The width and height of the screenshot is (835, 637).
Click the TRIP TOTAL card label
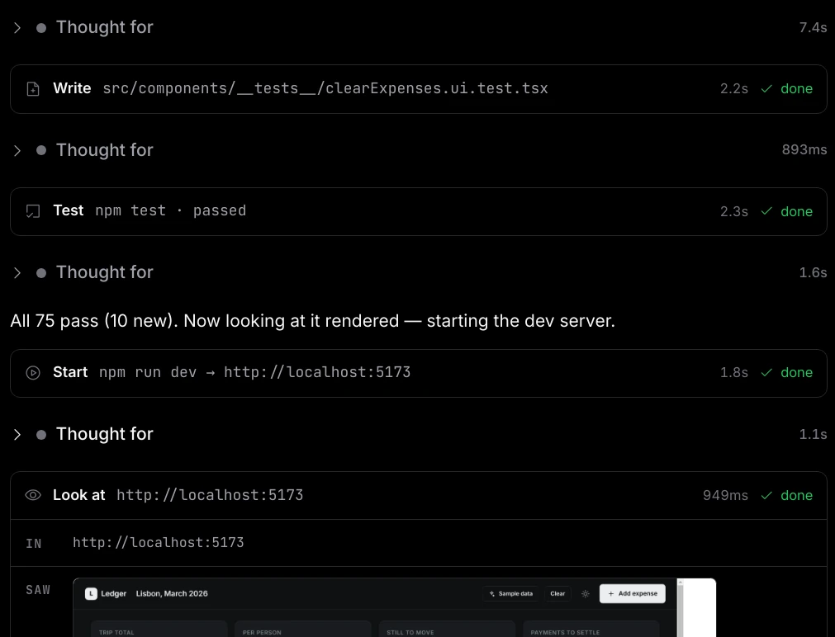click(x=116, y=632)
